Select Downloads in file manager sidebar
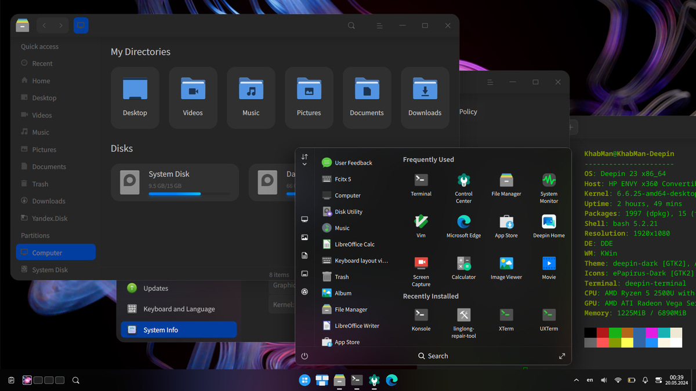 coord(49,201)
